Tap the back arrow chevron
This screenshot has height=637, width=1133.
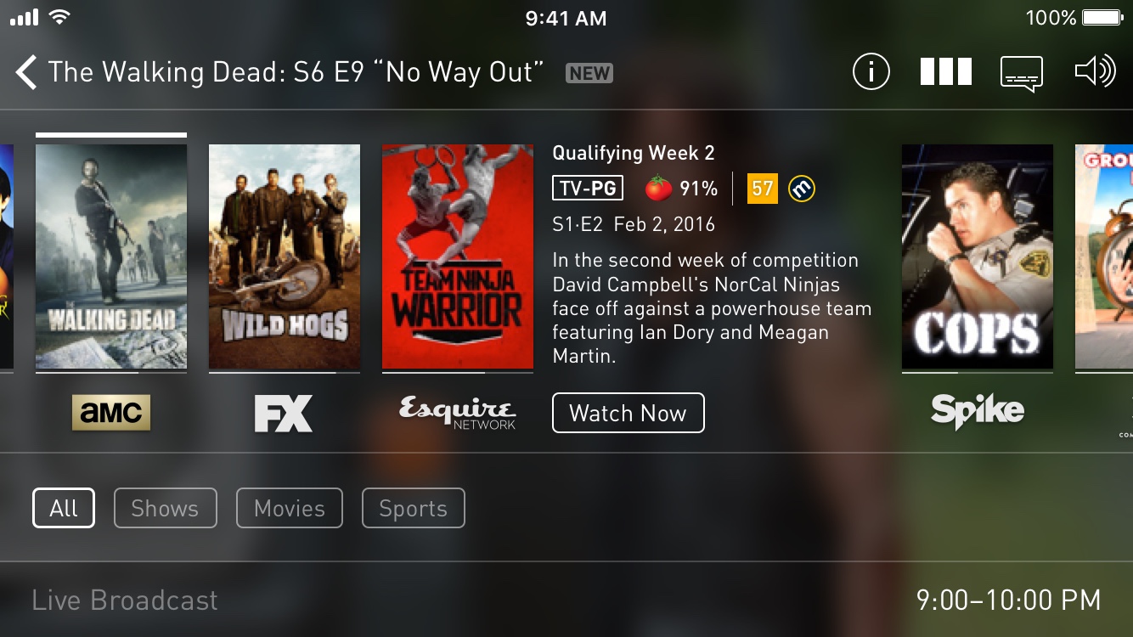point(26,72)
